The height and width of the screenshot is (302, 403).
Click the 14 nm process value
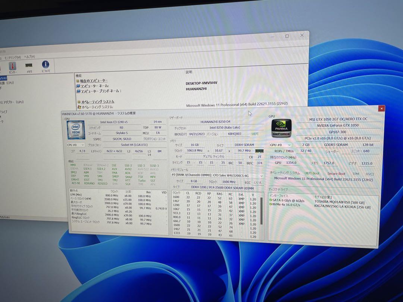(158, 122)
